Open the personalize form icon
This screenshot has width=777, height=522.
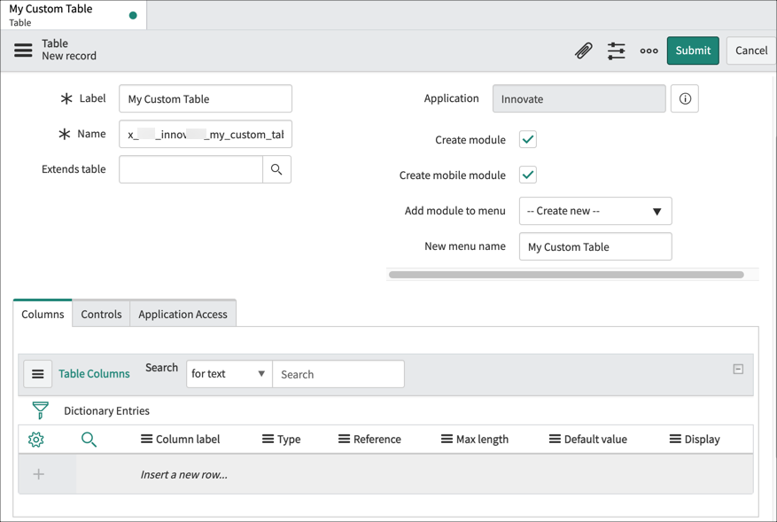pyautogui.click(x=616, y=51)
